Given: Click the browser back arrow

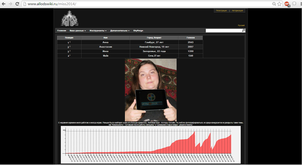Looking at the screenshot, I should (4, 4).
